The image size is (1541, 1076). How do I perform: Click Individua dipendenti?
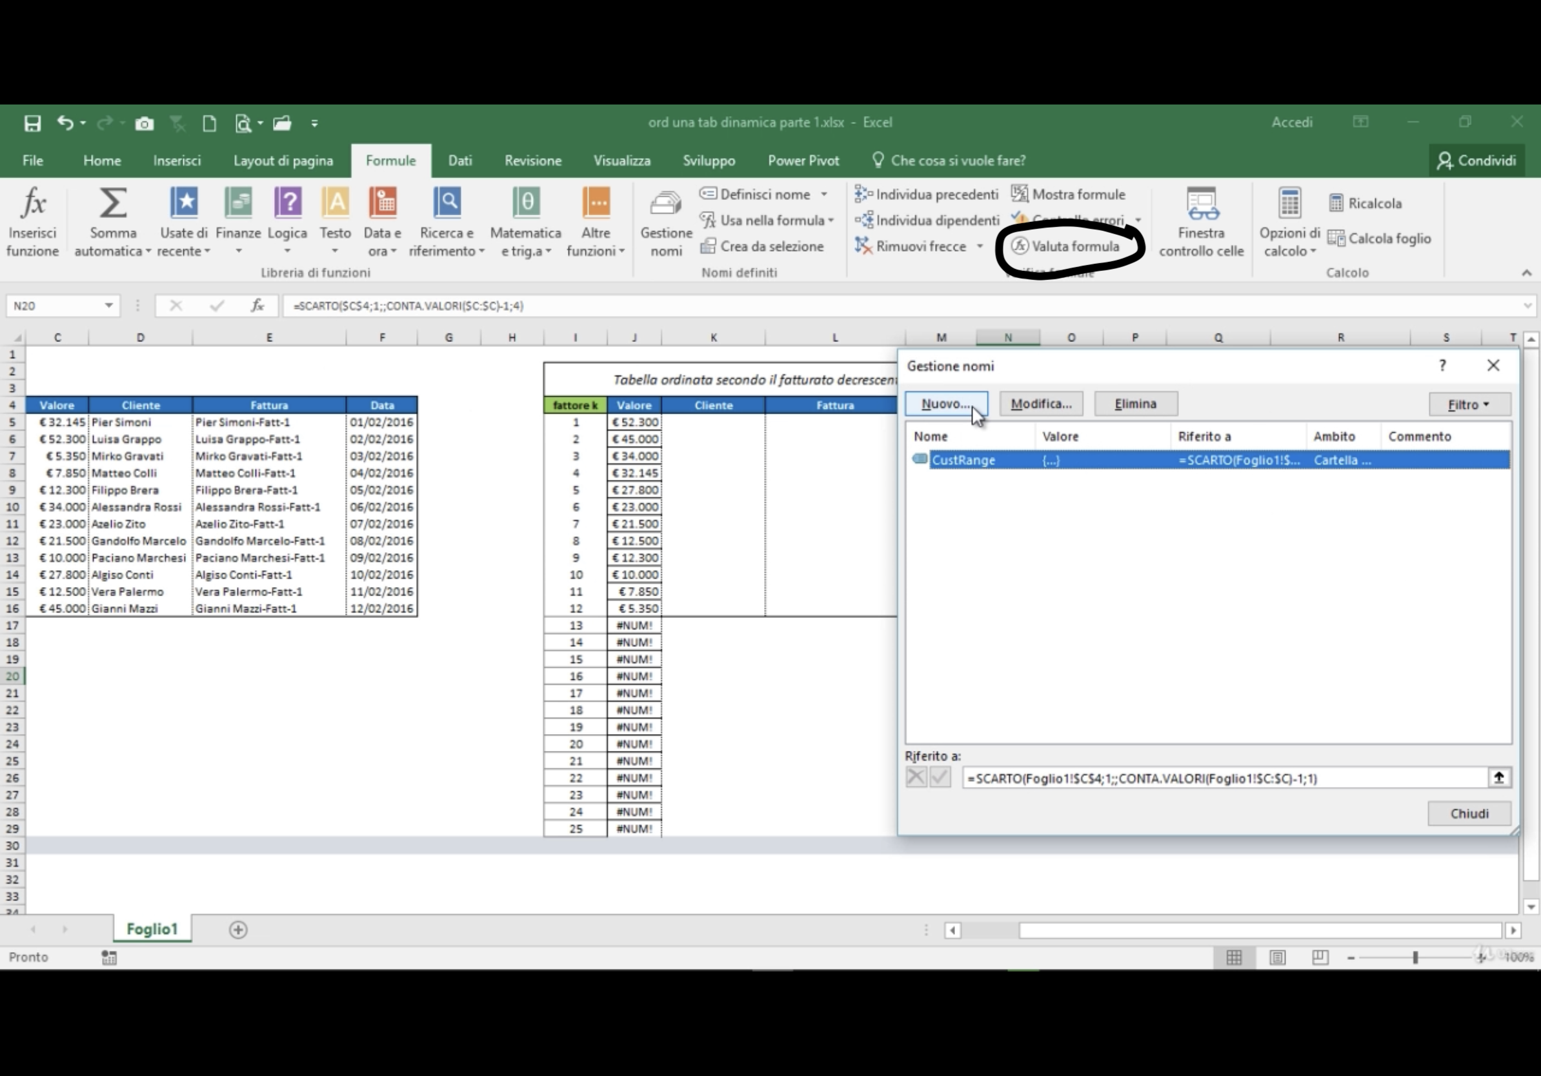coord(927,220)
